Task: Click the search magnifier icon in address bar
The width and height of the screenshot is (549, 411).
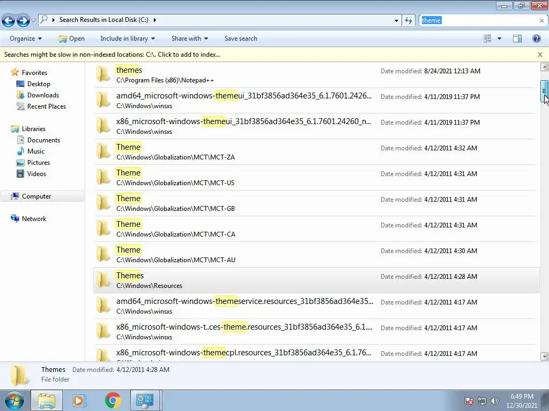Action: pos(44,20)
